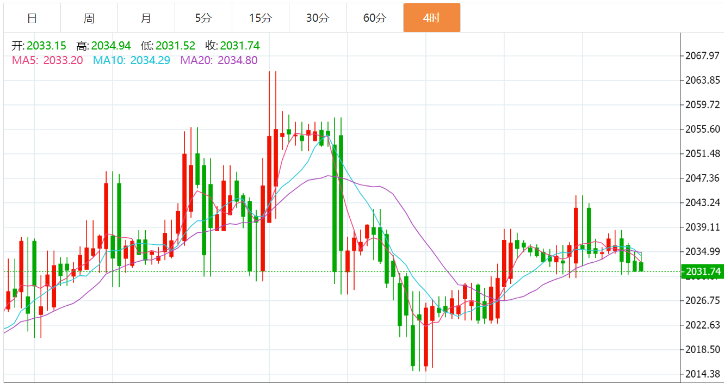The height and width of the screenshot is (383, 724).
Task: Select the 5分 timeframe tab
Action: point(203,18)
